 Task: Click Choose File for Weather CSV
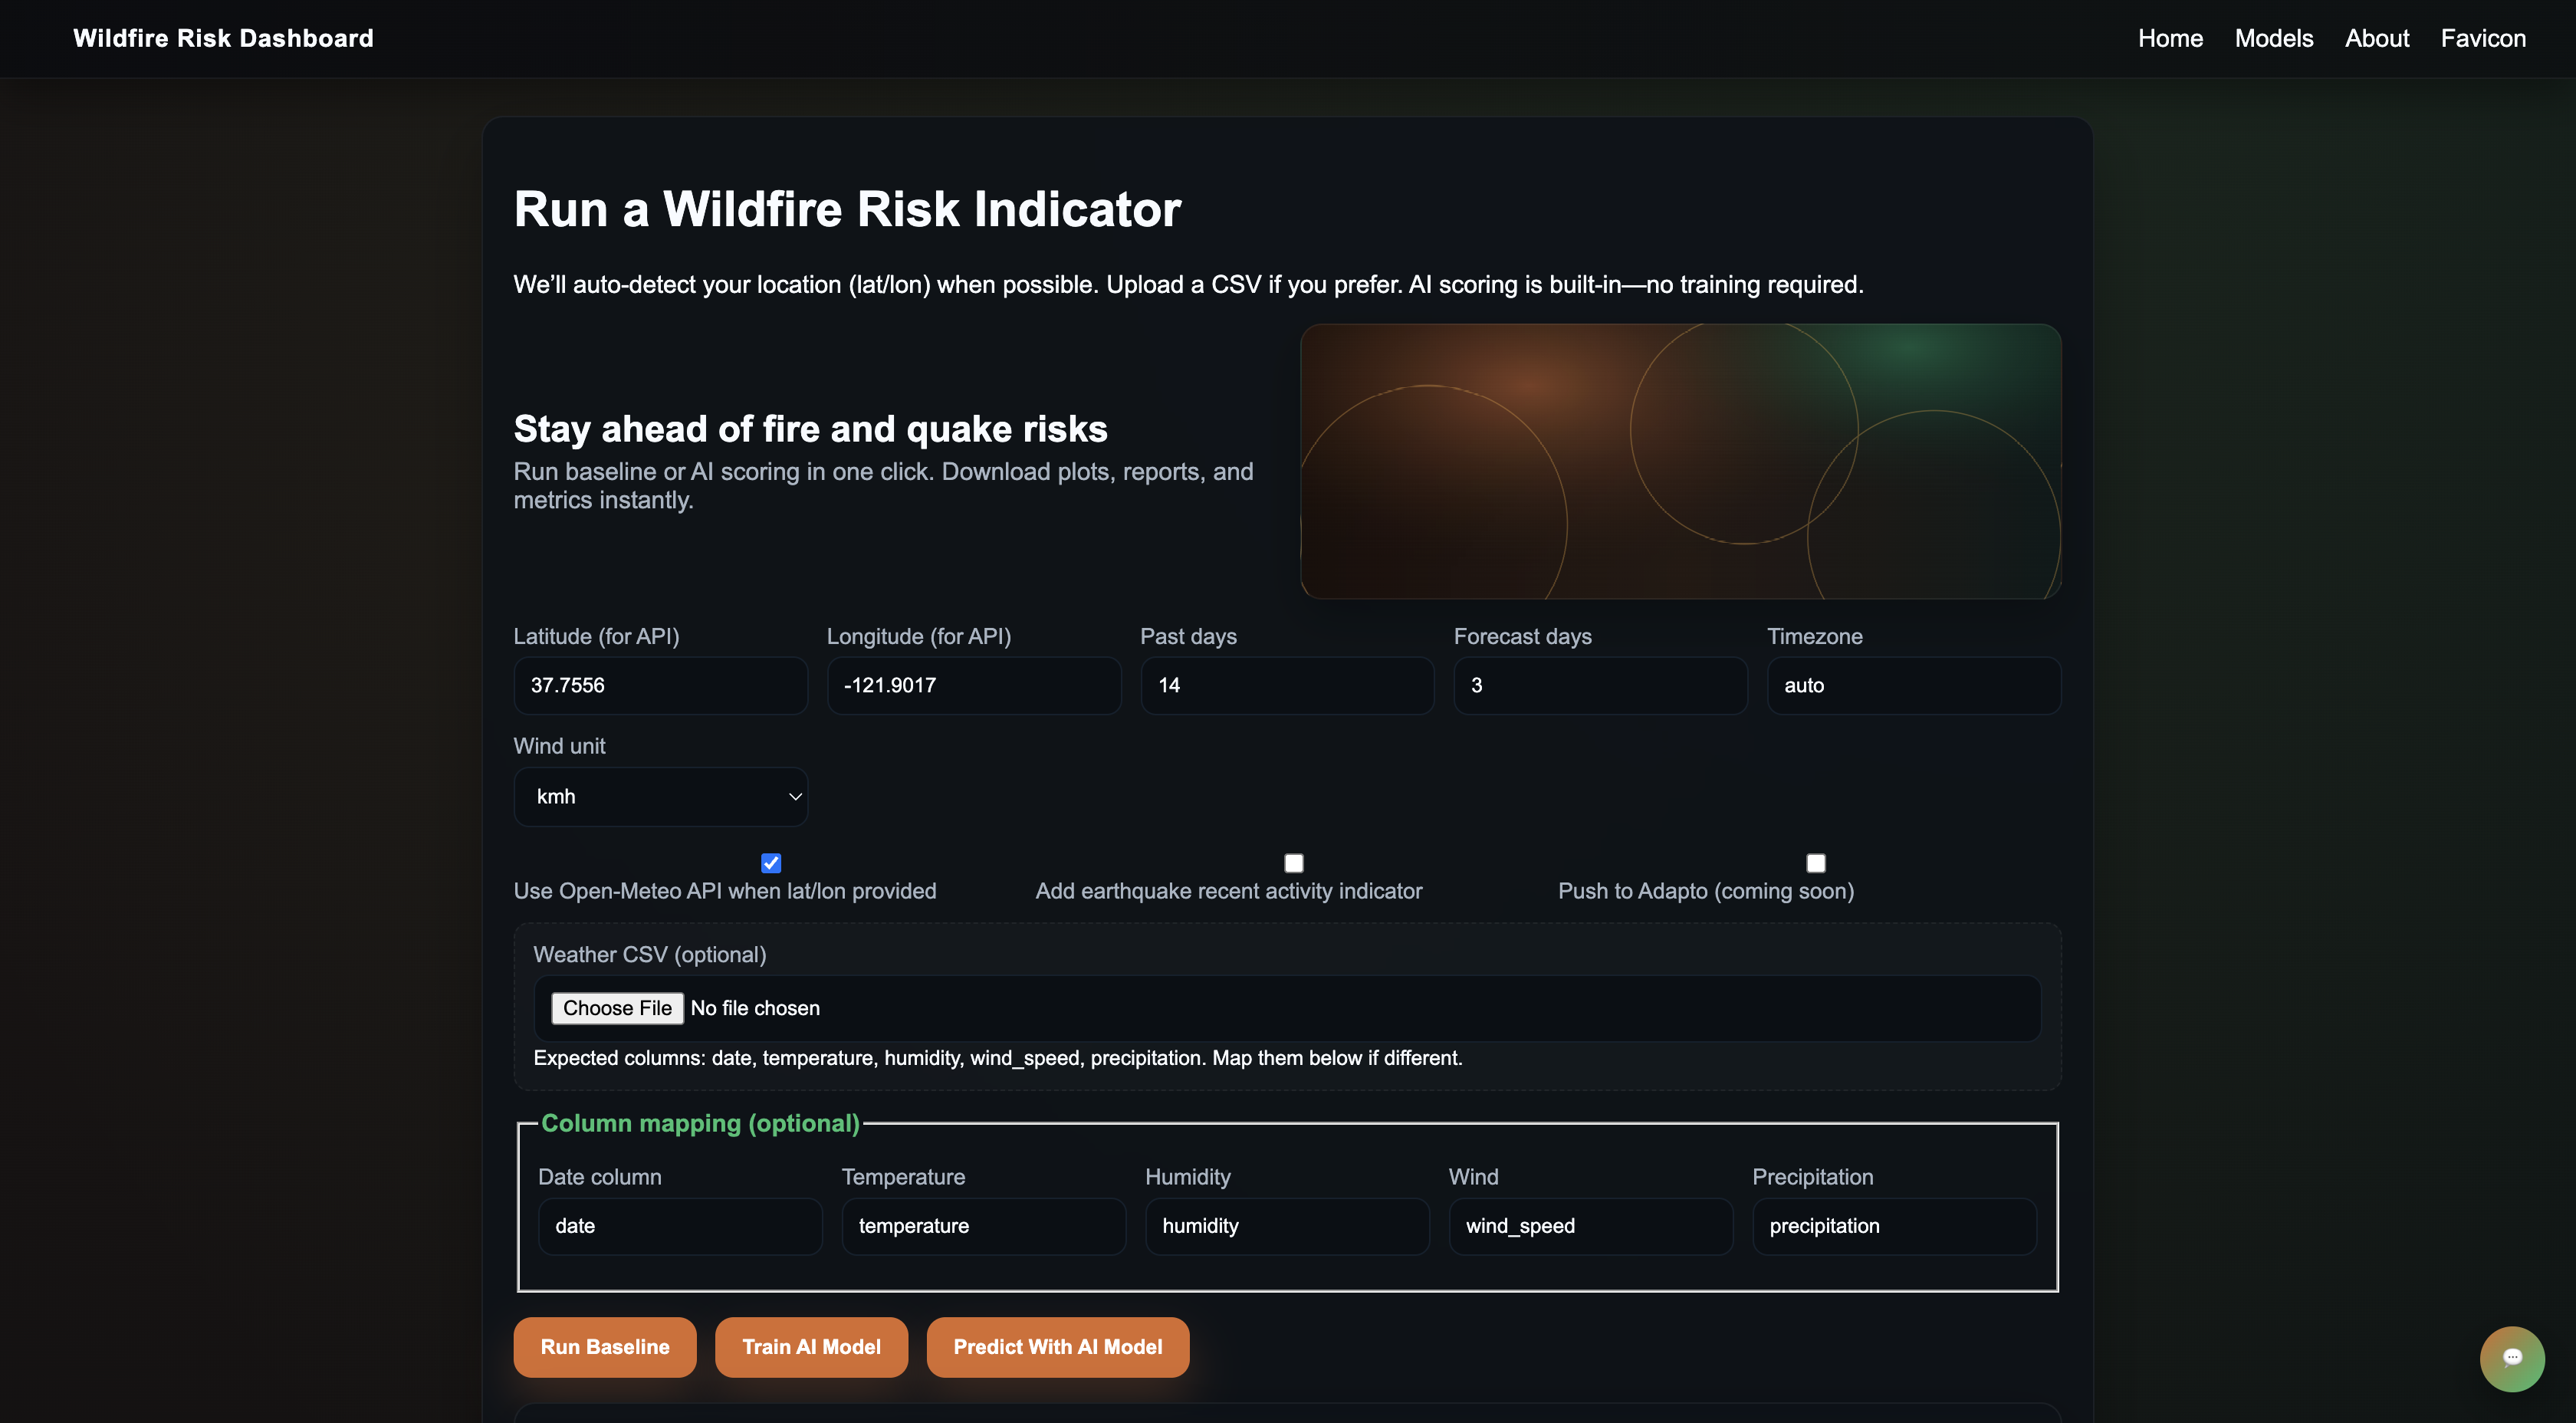pos(617,1007)
